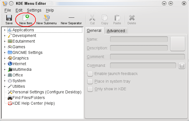Click the Edutainment chalkboard icon
189x121 pixels.
tap(10, 41)
